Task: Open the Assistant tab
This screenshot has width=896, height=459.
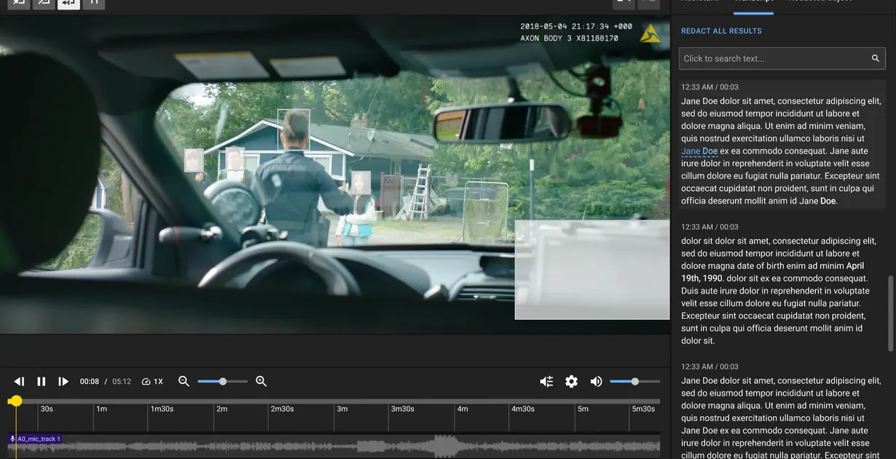Action: pyautogui.click(x=698, y=2)
